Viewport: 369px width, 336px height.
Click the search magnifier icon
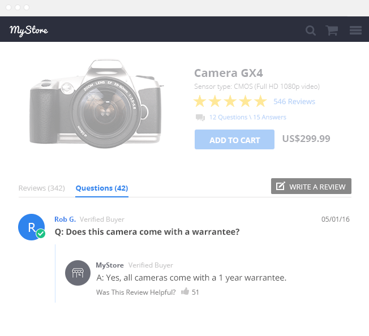[x=311, y=31]
